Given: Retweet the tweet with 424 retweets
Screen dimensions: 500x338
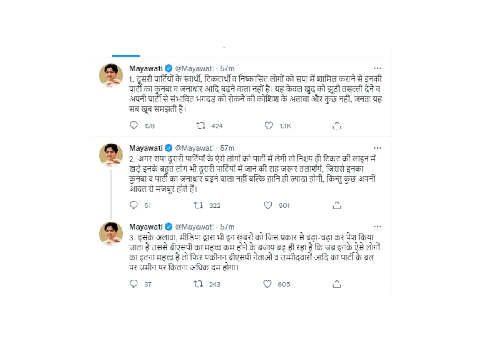Looking at the screenshot, I should point(201,125).
